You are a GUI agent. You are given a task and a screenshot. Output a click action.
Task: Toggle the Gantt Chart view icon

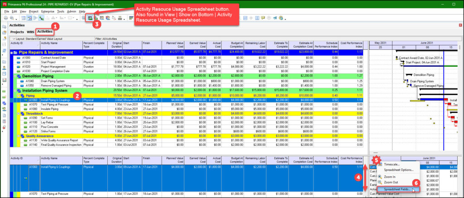(x=29, y=18)
